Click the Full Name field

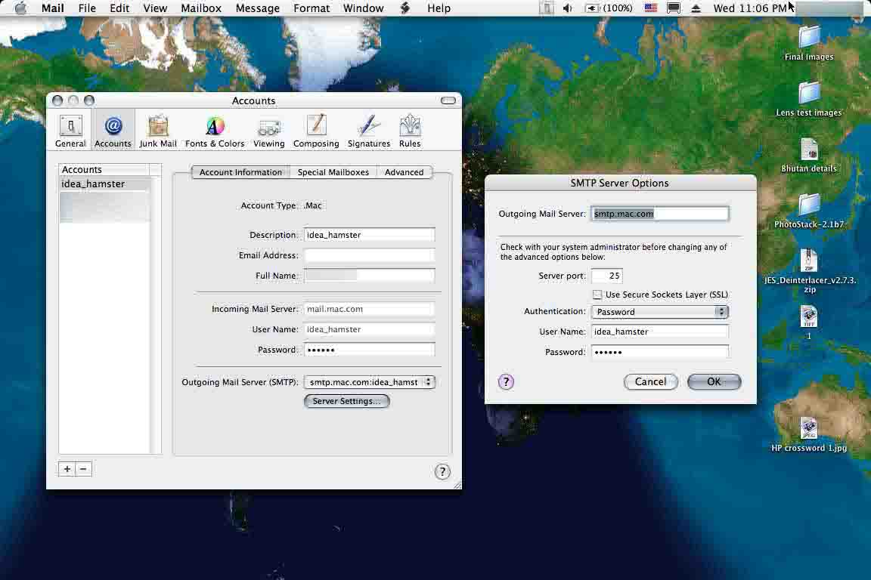coord(370,276)
